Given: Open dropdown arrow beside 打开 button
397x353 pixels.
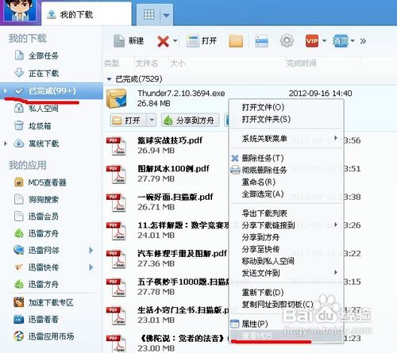Looking at the screenshot, I should tap(152, 121).
